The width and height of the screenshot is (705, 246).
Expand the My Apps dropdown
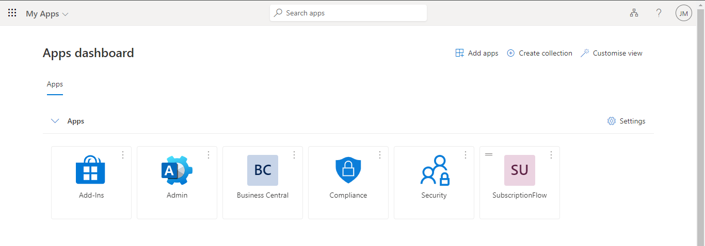47,14
